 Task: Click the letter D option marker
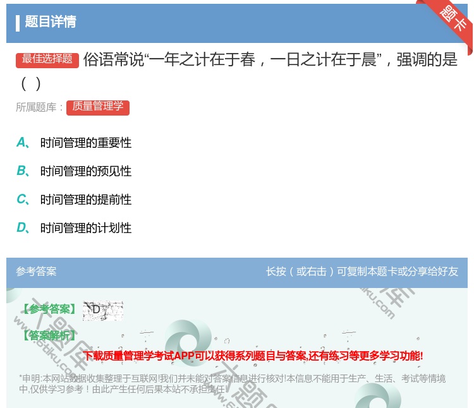23,228
